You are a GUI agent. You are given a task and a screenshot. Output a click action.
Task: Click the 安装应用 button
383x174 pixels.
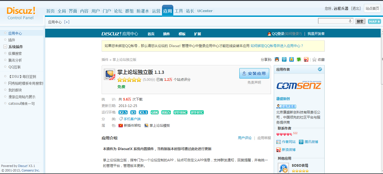pos(254,73)
